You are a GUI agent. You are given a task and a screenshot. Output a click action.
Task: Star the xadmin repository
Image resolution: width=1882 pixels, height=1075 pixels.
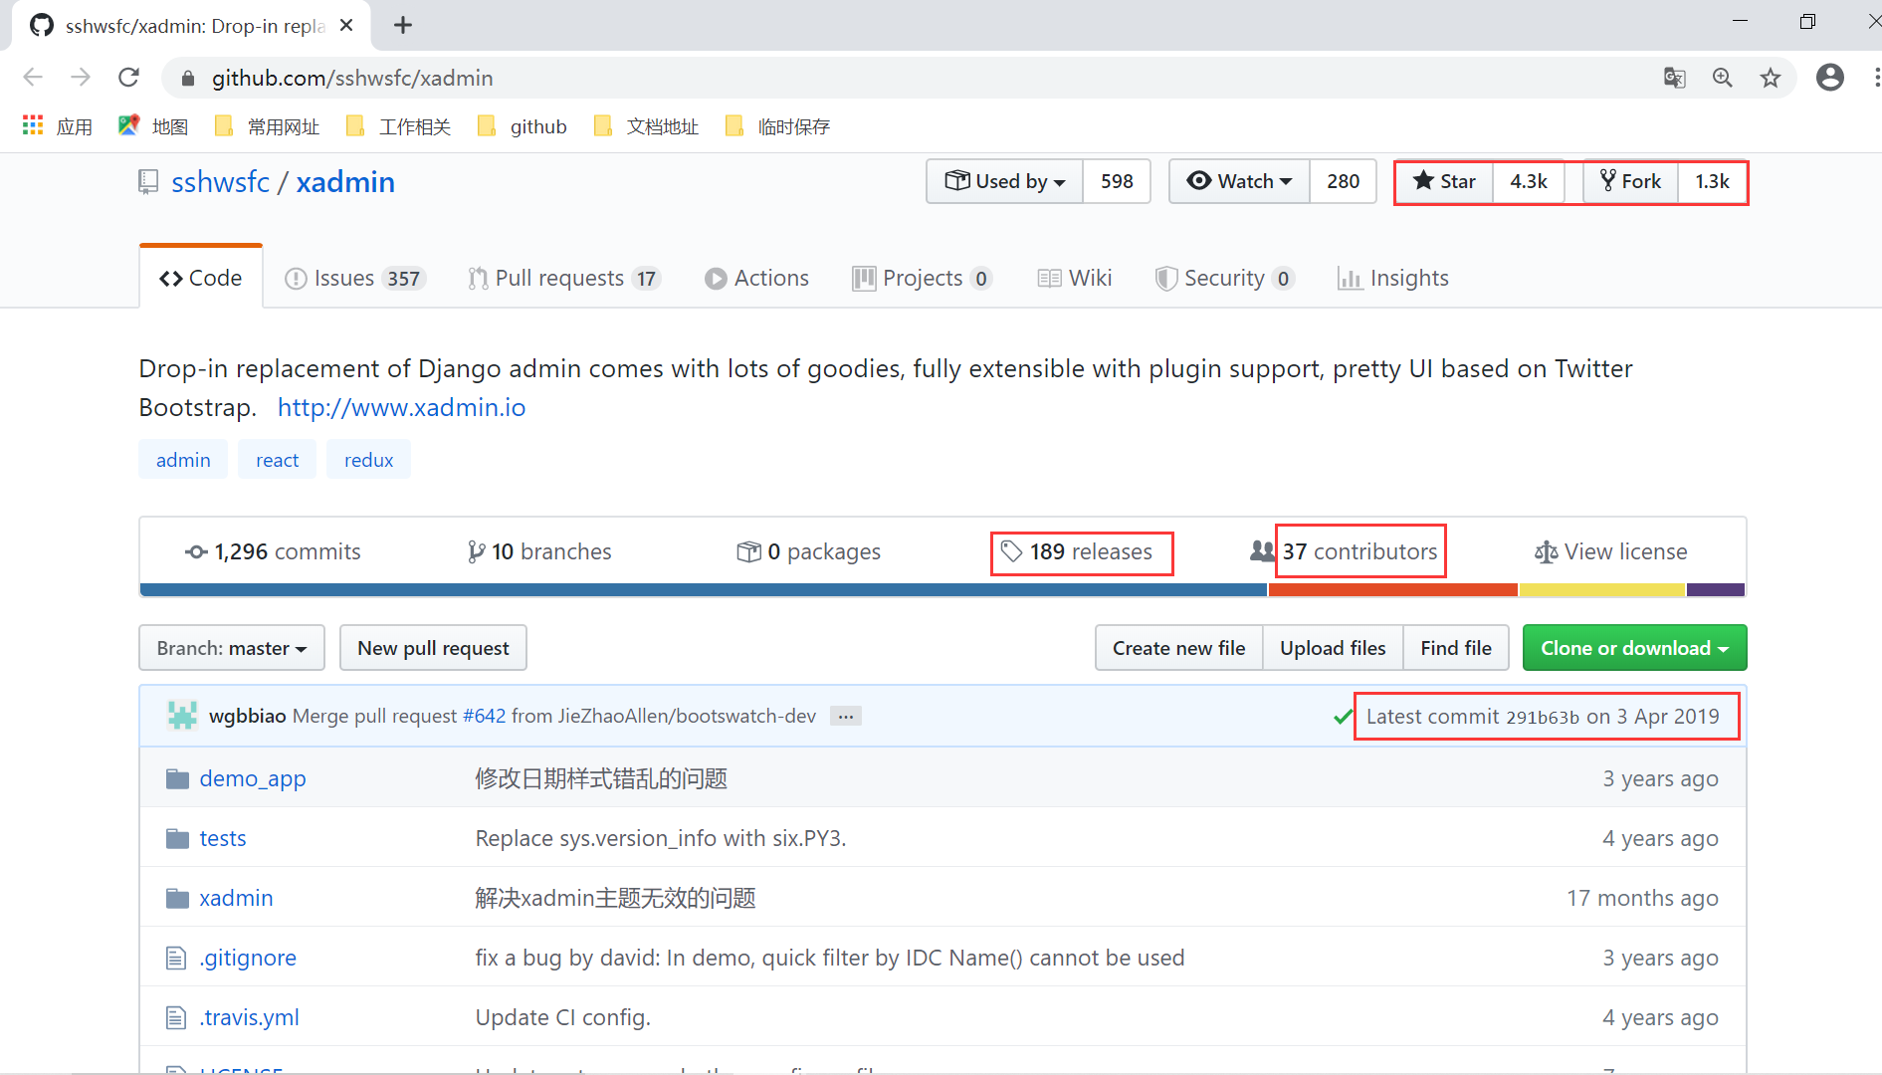[x=1444, y=181]
